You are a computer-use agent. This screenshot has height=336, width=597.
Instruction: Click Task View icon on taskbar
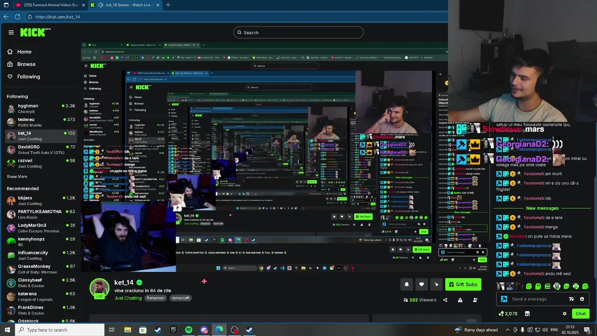click(112, 330)
